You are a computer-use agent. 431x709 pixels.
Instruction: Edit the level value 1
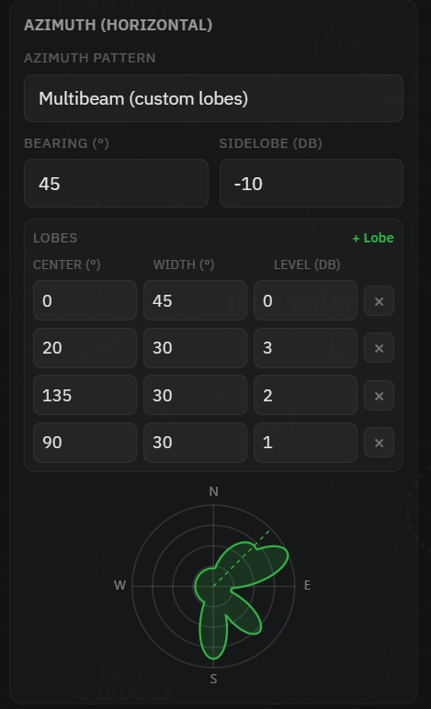(x=305, y=443)
